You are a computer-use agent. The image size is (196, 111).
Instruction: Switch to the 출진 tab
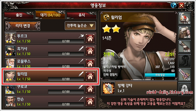(x=19, y=15)
